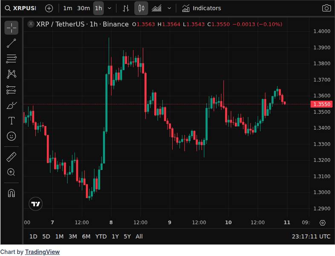This screenshot has width=335, height=256.
Task: Open the emoji icons tool
Action: 12,136
